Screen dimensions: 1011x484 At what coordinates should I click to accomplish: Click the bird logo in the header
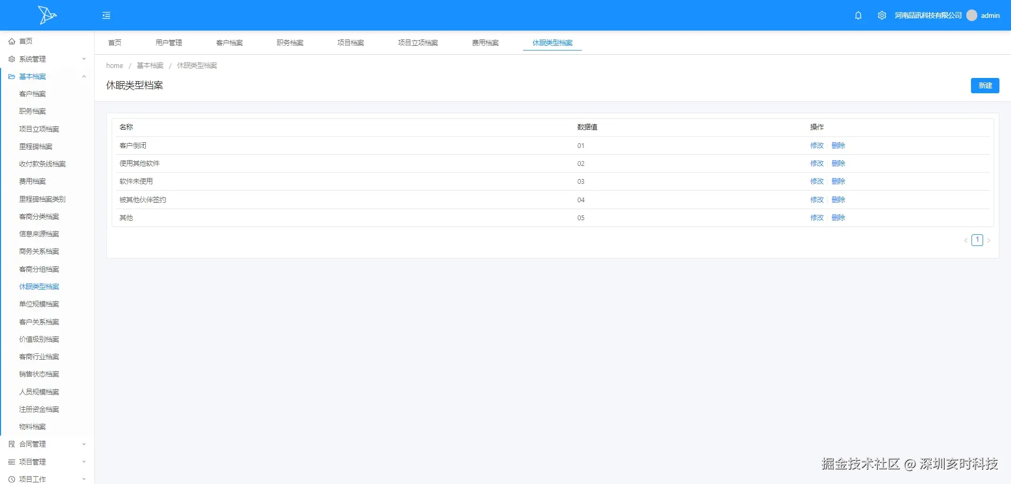47,15
